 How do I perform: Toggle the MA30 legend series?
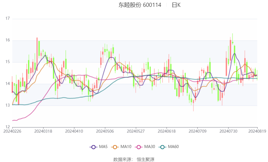point(145,147)
